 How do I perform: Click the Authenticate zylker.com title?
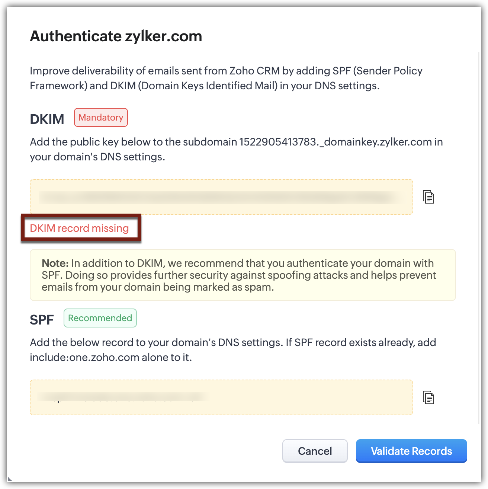[x=116, y=36]
